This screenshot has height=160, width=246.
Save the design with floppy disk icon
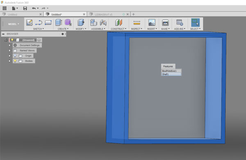(25, 8)
